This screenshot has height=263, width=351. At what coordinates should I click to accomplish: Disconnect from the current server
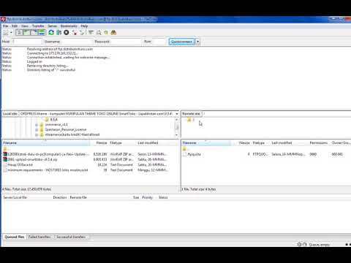coord(75,32)
